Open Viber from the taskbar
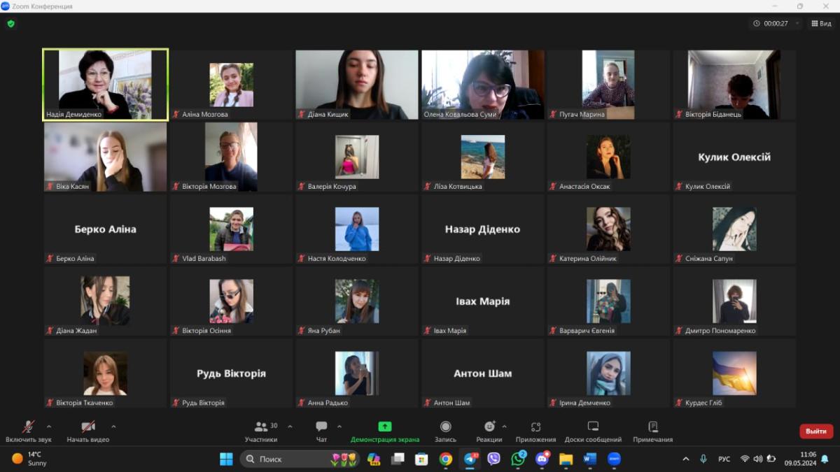 [x=494, y=459]
